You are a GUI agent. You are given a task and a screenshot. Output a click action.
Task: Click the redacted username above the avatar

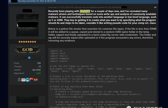click(x=27, y=11)
